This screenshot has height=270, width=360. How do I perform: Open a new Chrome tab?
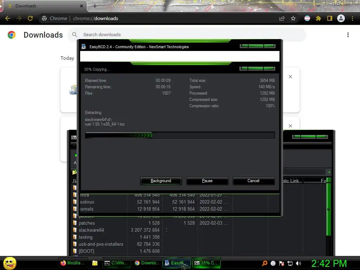tap(95, 6)
